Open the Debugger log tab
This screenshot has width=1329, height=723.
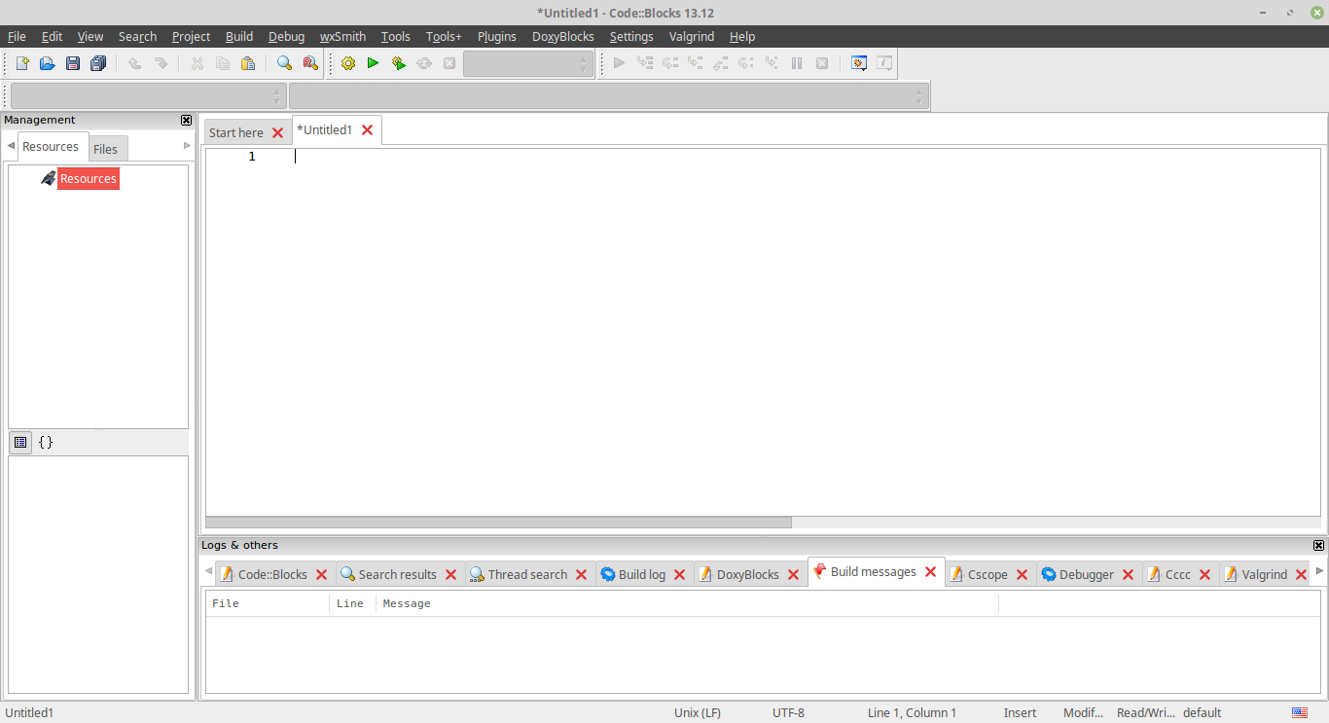[x=1087, y=574]
